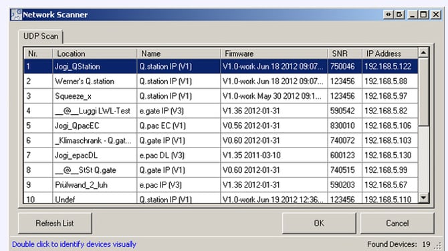
Task: Select the __@__StSt Q.gate row
Action: [221, 170]
